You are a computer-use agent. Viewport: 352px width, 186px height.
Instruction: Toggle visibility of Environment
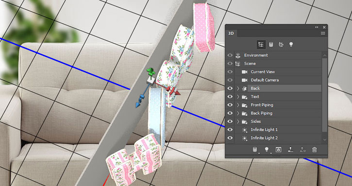pyautogui.click(x=230, y=55)
